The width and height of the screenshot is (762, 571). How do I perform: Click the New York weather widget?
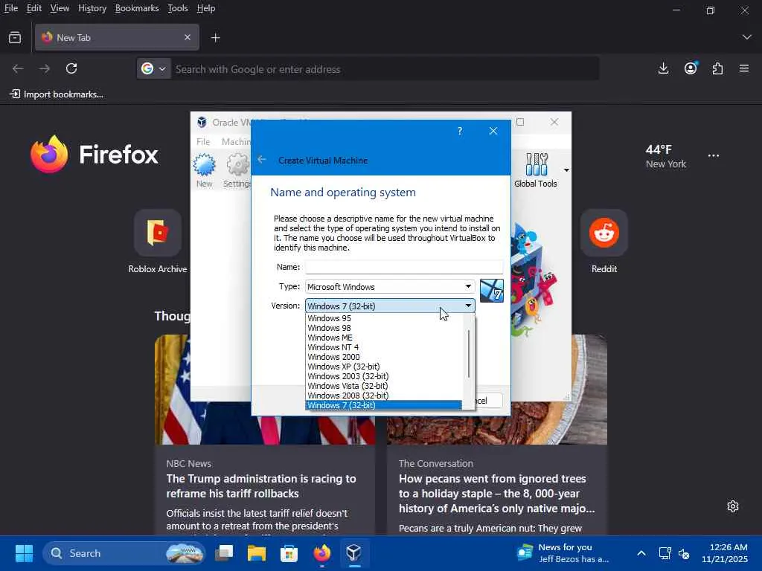tap(666, 156)
